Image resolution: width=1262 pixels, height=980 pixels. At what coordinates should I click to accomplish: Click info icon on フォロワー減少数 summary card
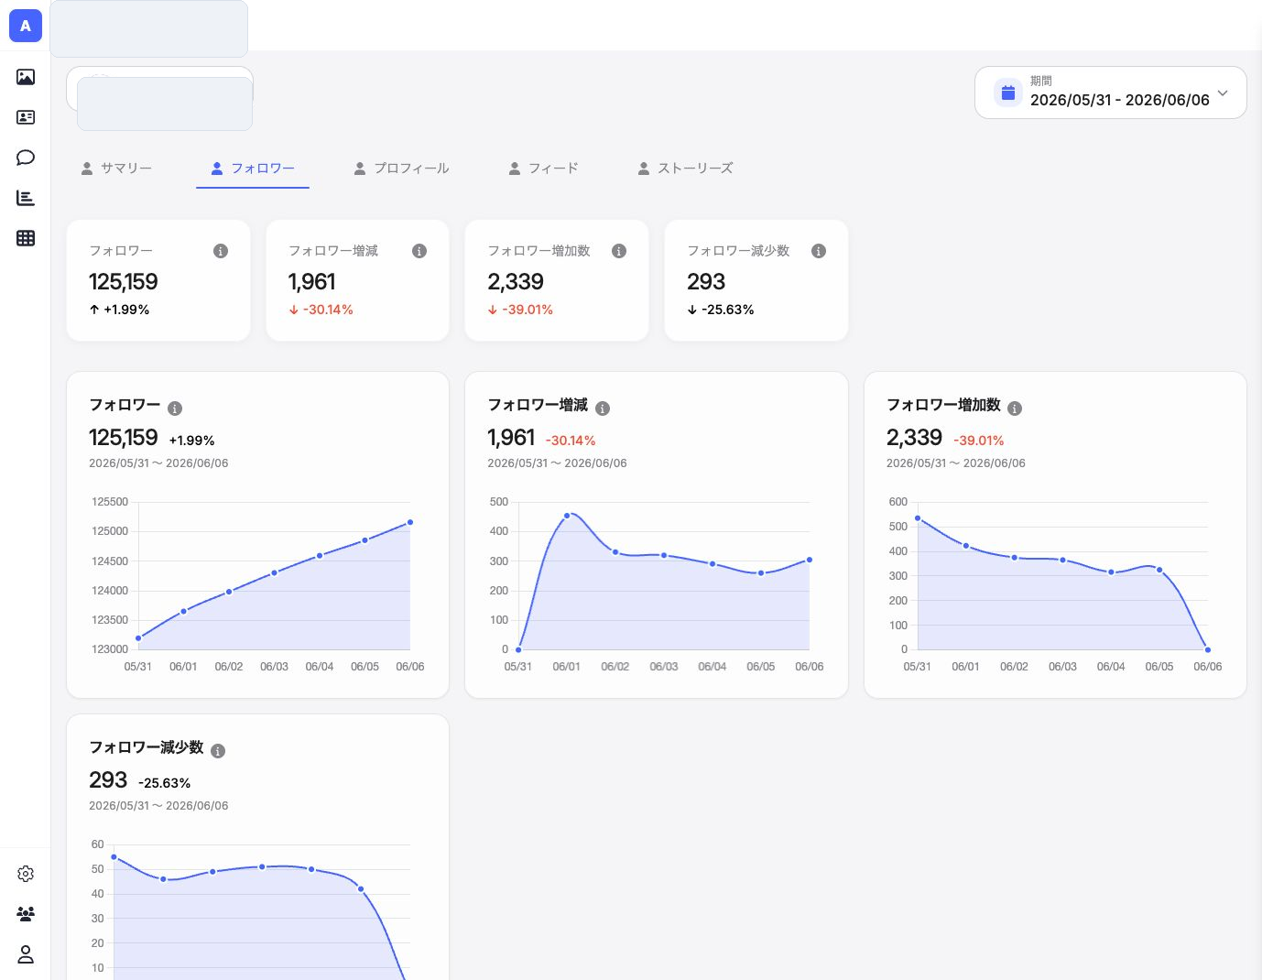(x=819, y=251)
